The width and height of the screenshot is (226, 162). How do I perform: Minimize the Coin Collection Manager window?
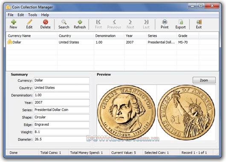(x=192, y=6)
